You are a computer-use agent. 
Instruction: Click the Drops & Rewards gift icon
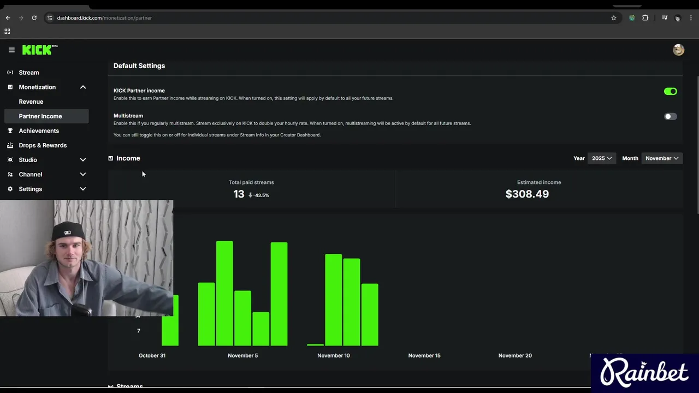[x=10, y=145]
